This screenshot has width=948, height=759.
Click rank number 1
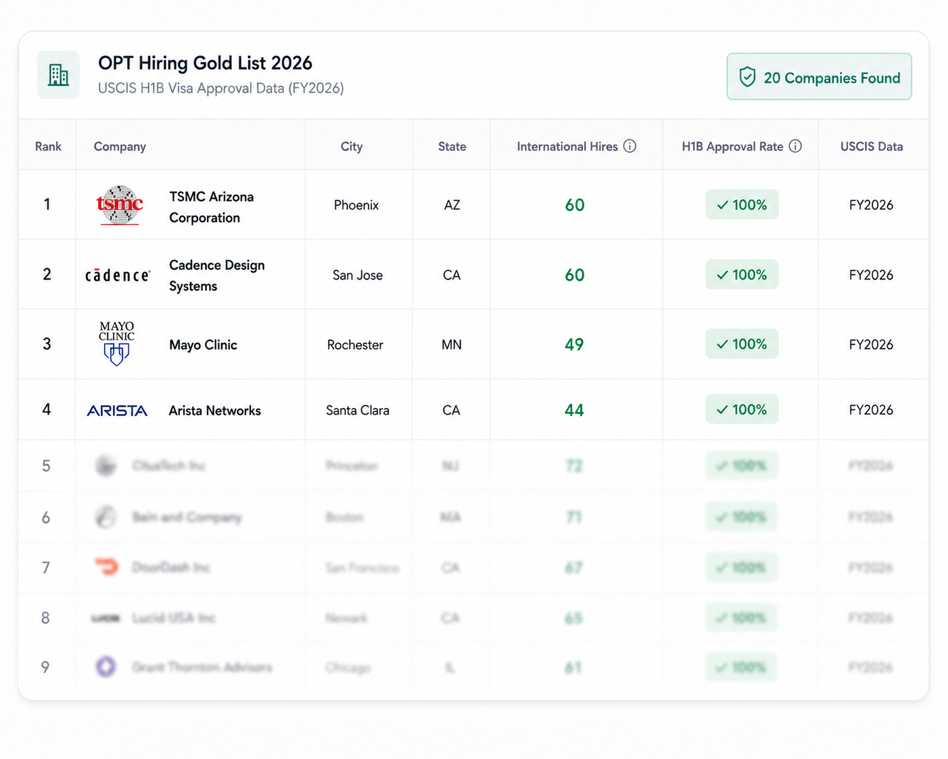[x=47, y=204]
